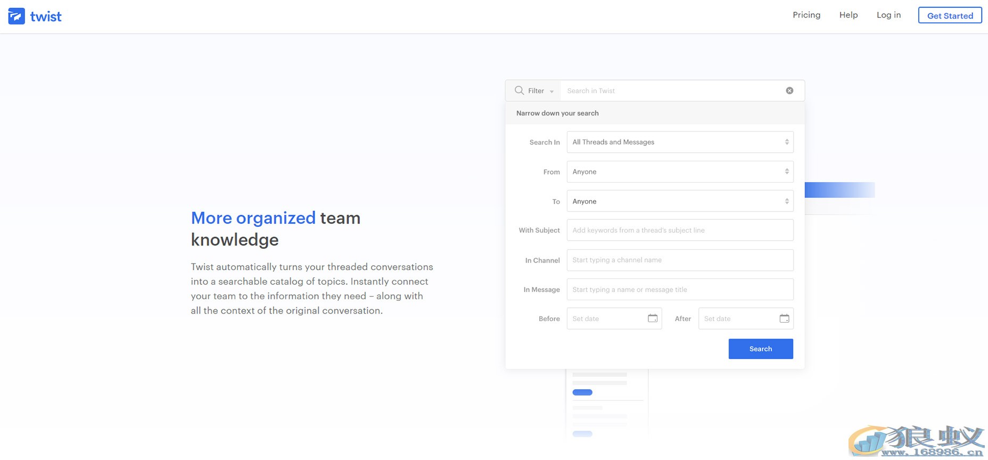This screenshot has width=988, height=460.
Task: Click the 'Search In' label
Action: [x=545, y=142]
